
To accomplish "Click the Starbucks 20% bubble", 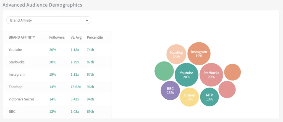I will 211,75.
